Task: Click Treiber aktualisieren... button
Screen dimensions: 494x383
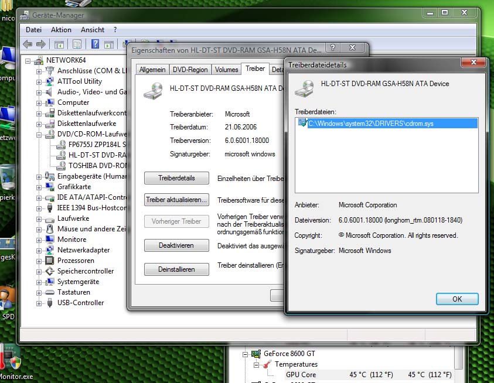Action: pos(176,200)
